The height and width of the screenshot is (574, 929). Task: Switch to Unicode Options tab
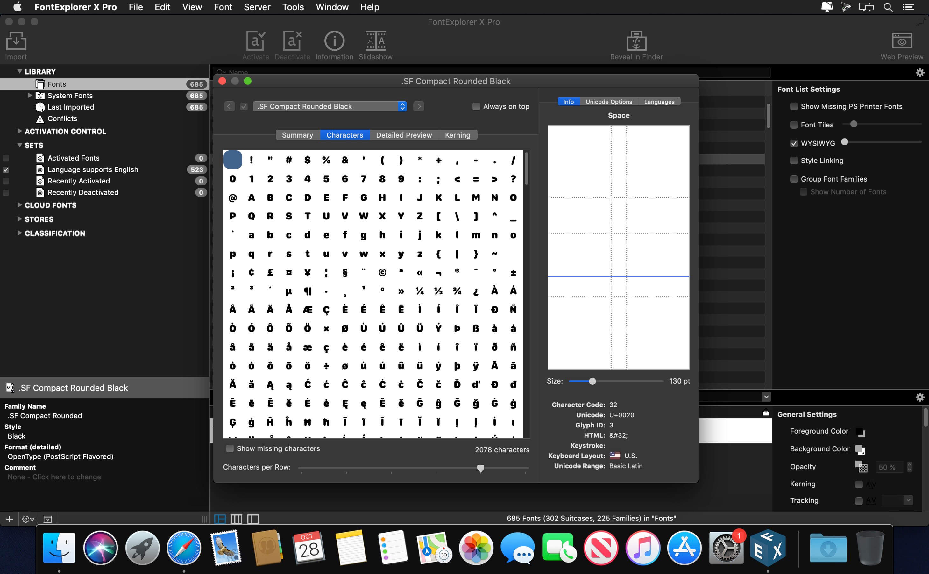pyautogui.click(x=608, y=102)
